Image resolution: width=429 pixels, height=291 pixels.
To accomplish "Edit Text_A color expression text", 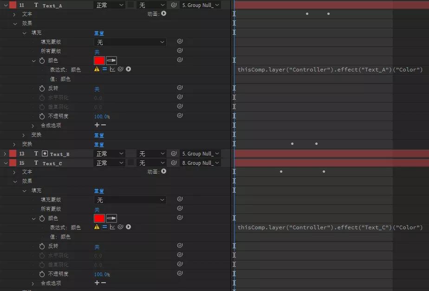I will click(x=330, y=70).
